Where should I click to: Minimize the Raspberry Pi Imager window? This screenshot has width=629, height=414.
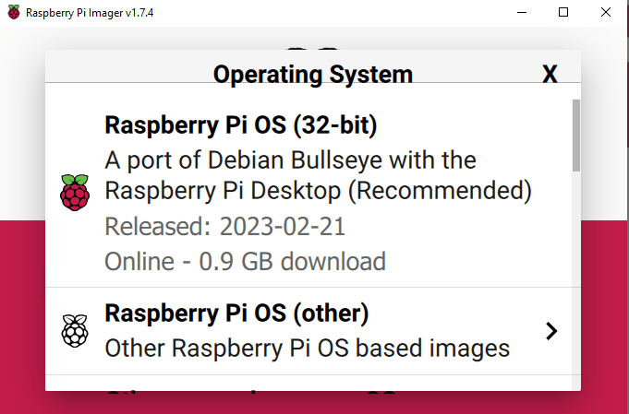tap(518, 13)
